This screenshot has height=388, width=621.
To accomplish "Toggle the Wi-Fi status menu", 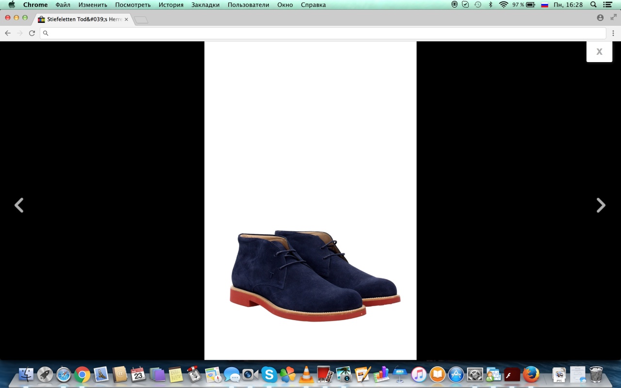I will point(503,5).
